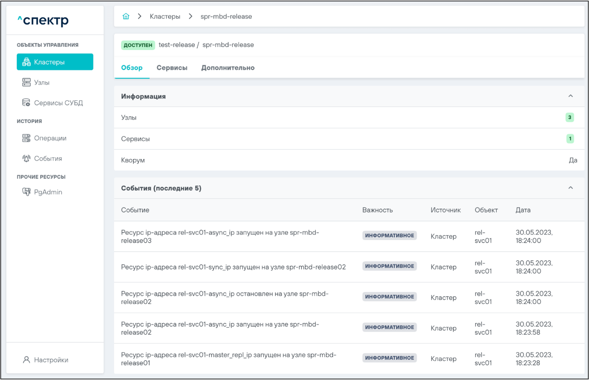Click the Операции icon in sidebar
The width and height of the screenshot is (589, 380).
tap(26, 138)
